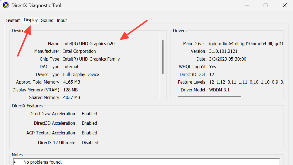Select the Feature Levels value '12_1,12_0,11_1'
The image size is (293, 165).
pos(246,82)
